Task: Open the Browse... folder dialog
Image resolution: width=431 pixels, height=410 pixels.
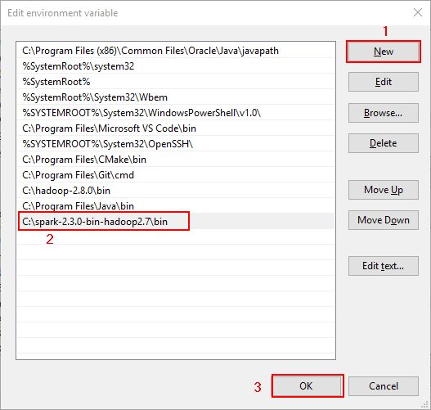Action: pos(384,113)
